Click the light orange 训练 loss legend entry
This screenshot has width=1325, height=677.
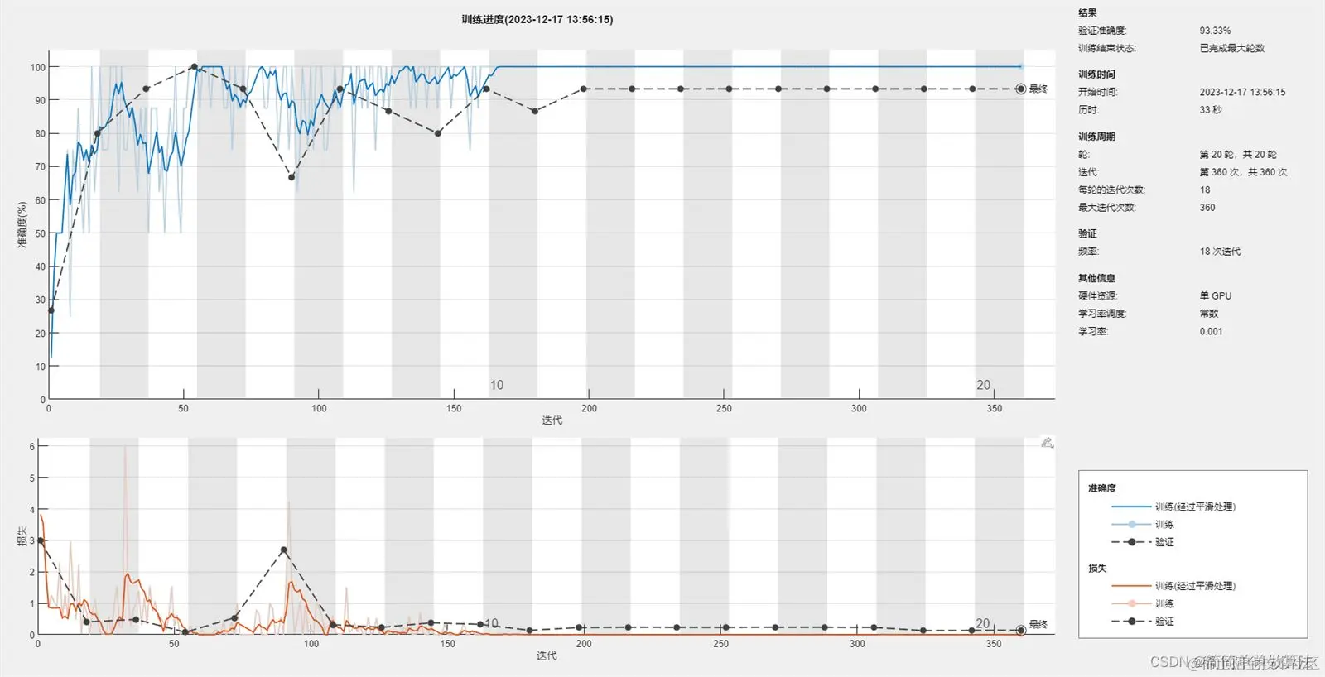tap(1143, 604)
